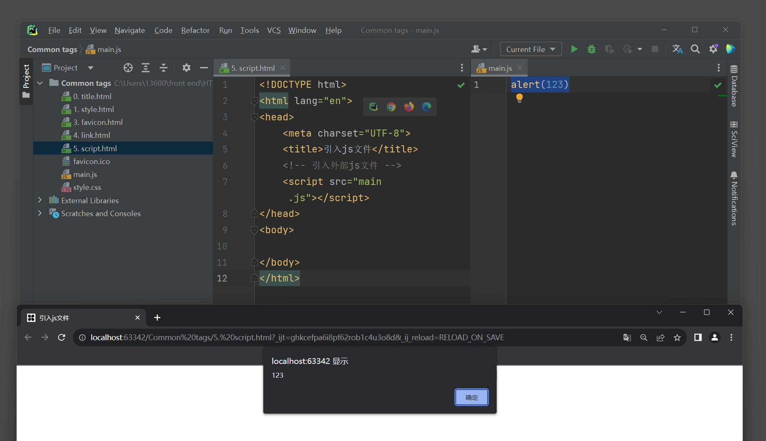Open the Navigate menu
This screenshot has width=766, height=441.
130,30
